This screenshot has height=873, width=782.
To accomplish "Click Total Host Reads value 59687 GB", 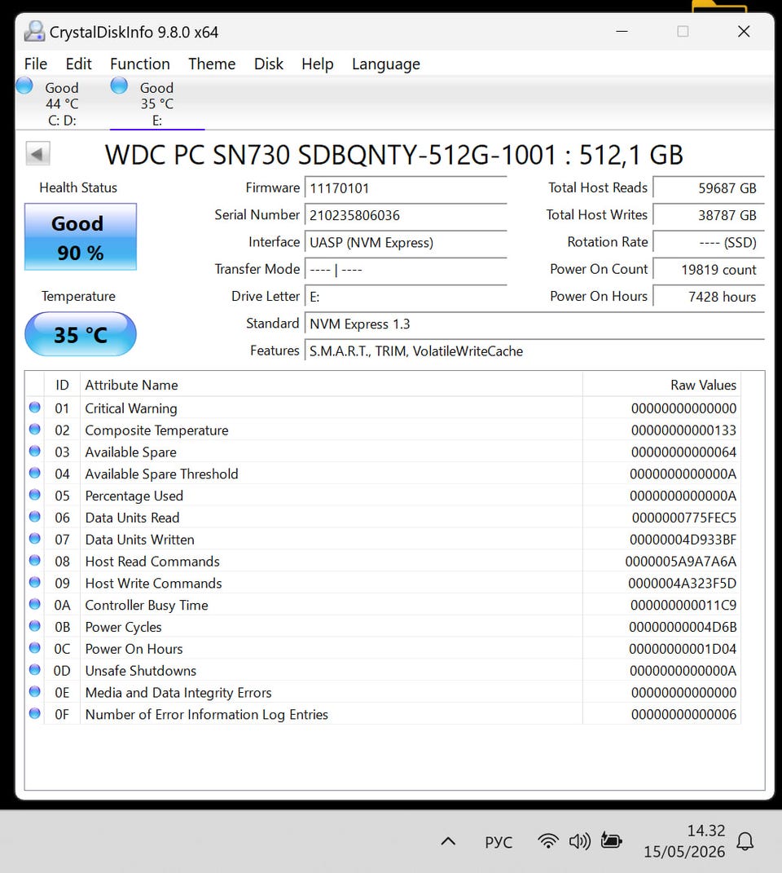I will 709,188.
